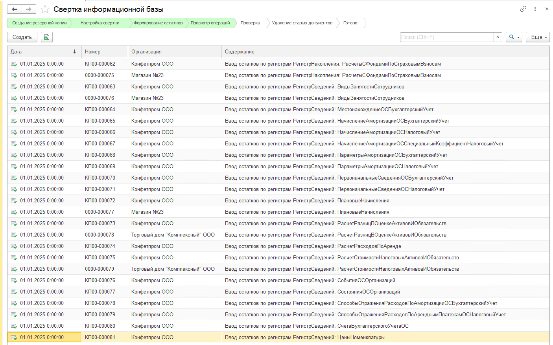553x345 pixels.
Task: Click document icon of row 0000-000077
Action: [x=14, y=212]
